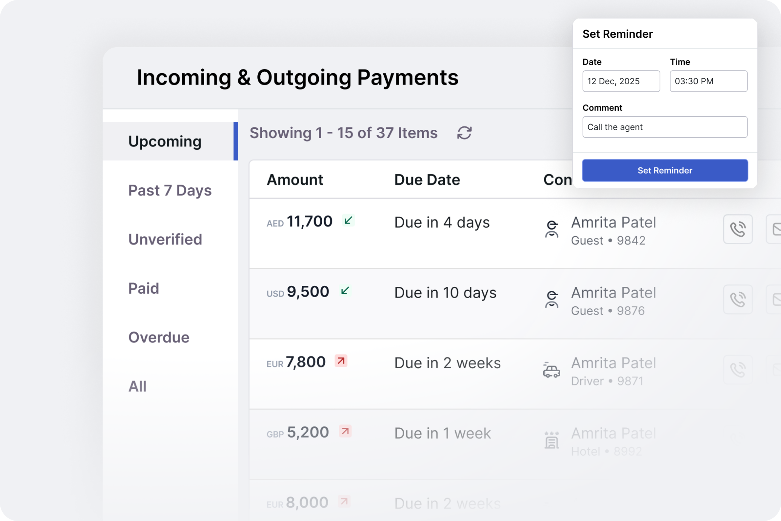Viewport: 781px width, 521px height.
Task: Click the guest icon on the USD 9,500 row
Action: coord(552,299)
